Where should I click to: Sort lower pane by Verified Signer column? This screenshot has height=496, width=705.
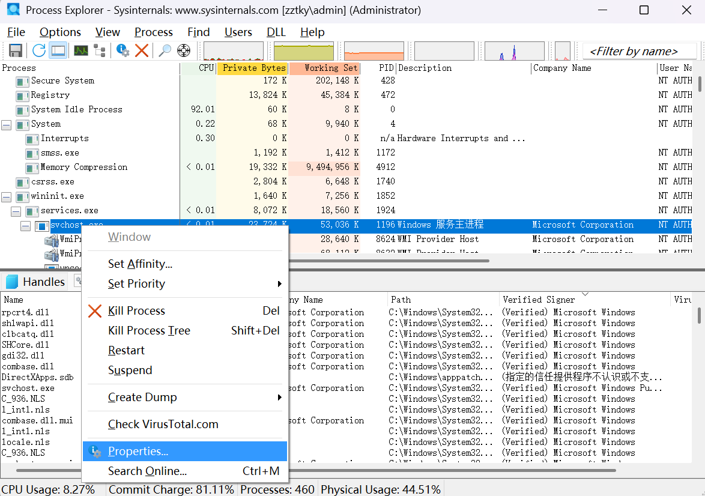pos(584,300)
